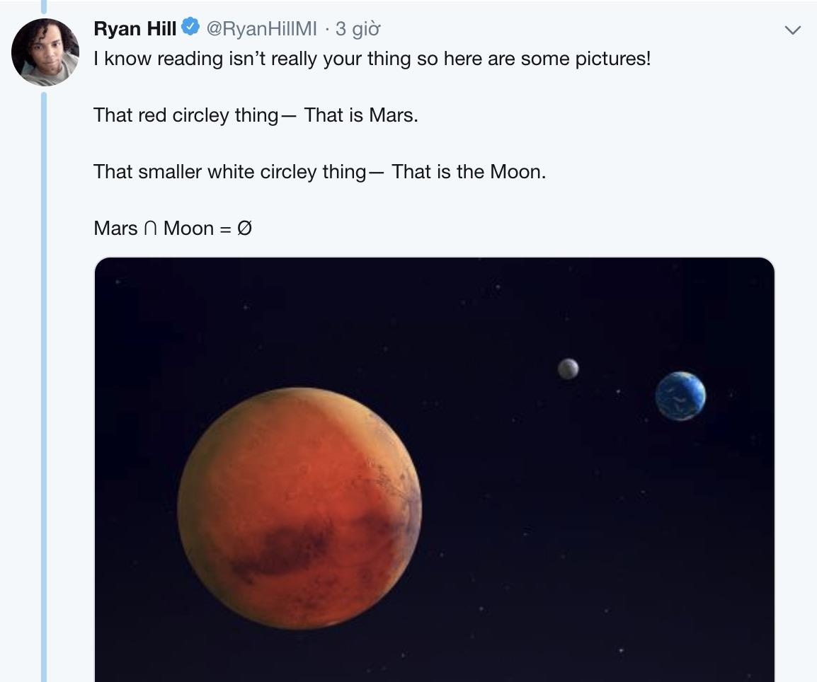Click the "That is Mars." sentence

(x=361, y=115)
